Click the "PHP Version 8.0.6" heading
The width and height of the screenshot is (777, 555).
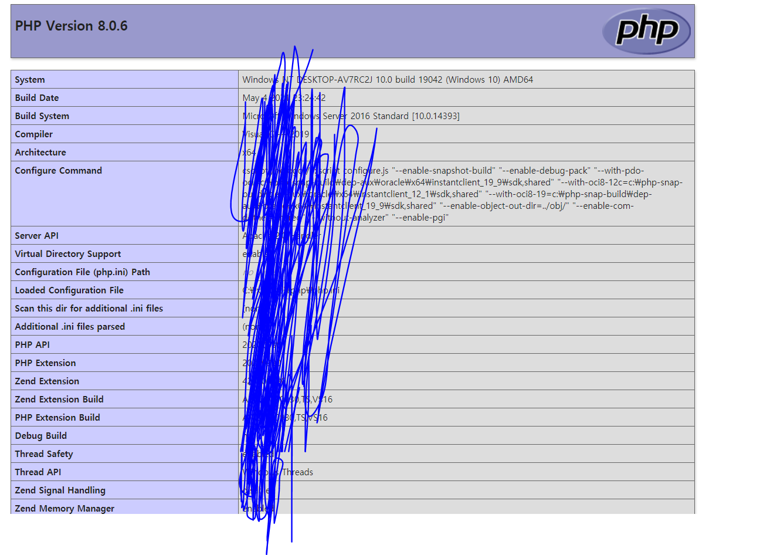pos(71,26)
